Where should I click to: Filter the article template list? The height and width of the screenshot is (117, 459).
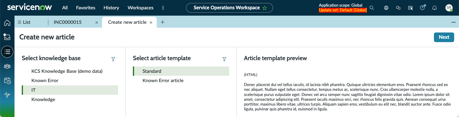click(224, 59)
